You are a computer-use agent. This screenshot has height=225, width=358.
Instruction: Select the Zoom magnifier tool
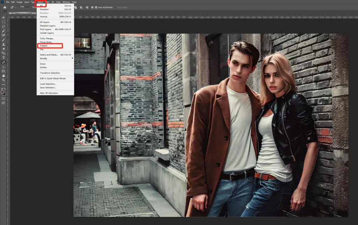coord(3,80)
